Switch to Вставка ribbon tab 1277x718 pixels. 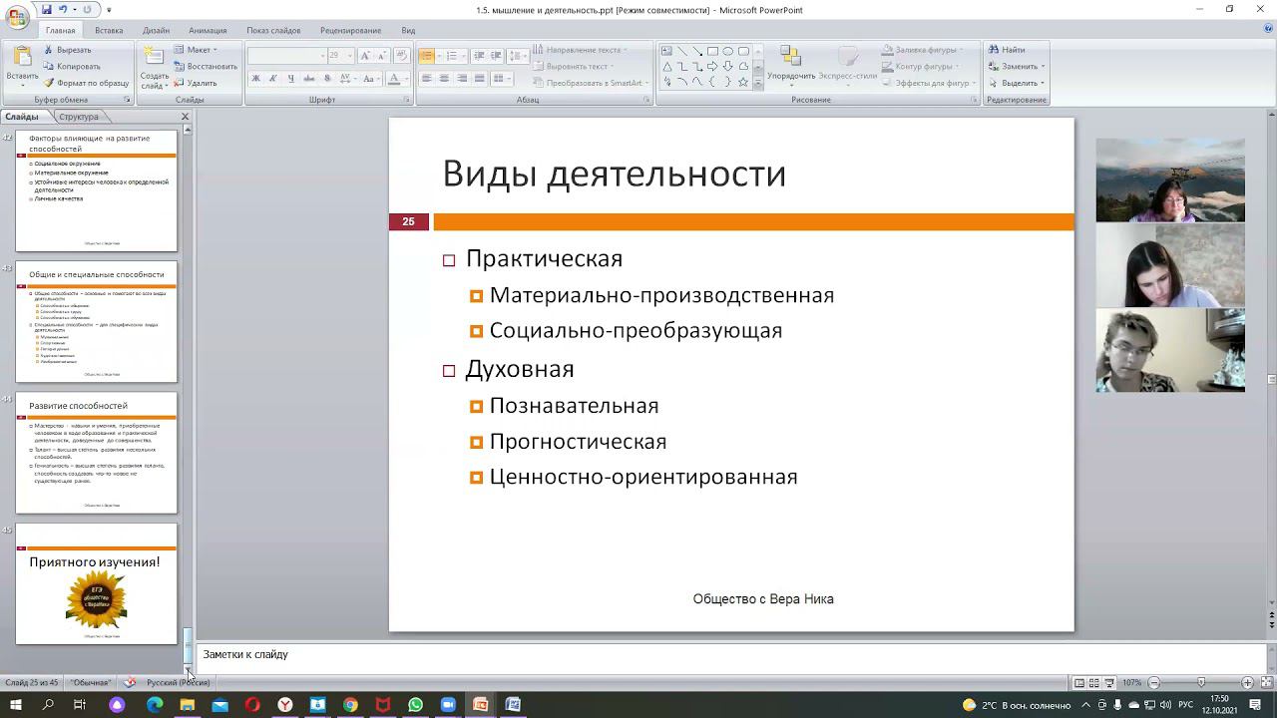(109, 31)
